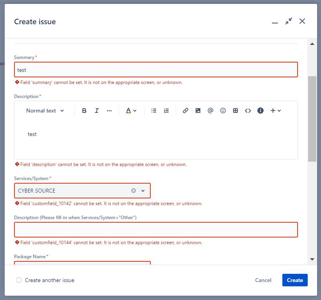Click the Cancel button
This screenshot has height=300, width=321.
click(x=263, y=280)
